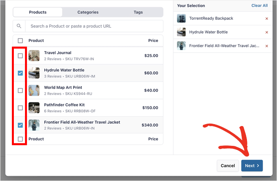The height and width of the screenshot is (181, 277).
Task: Click SKU URB06W-IM text
Action: [80, 76]
